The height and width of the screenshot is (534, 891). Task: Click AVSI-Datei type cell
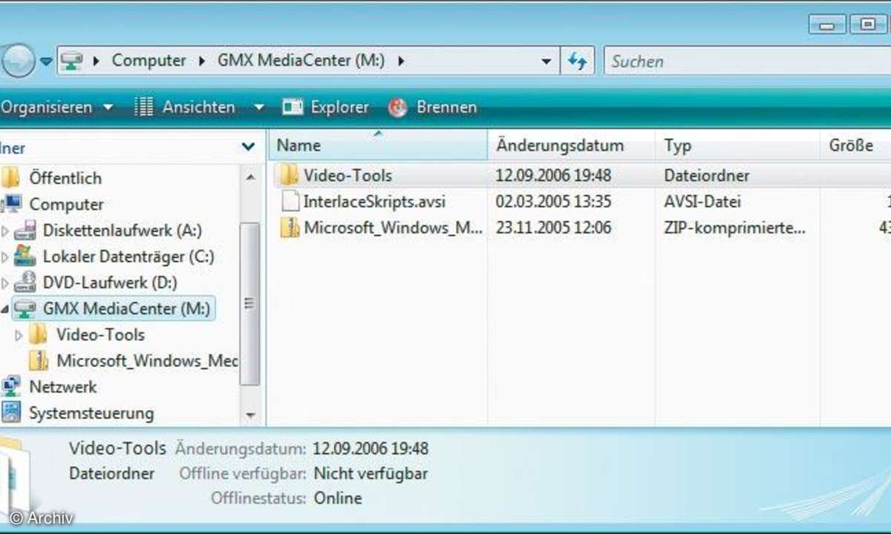(702, 202)
